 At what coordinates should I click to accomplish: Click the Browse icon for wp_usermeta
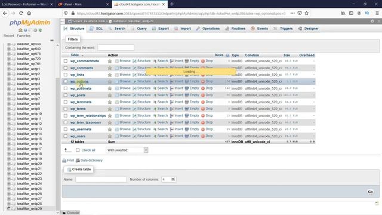[117, 129]
